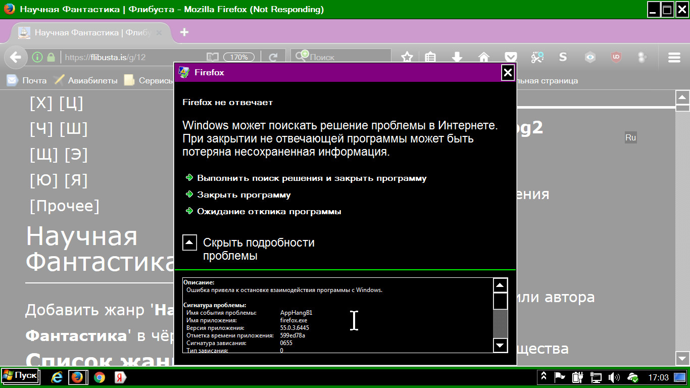Bookmark this page with the star icon
This screenshot has width=690, height=388.
[407, 57]
